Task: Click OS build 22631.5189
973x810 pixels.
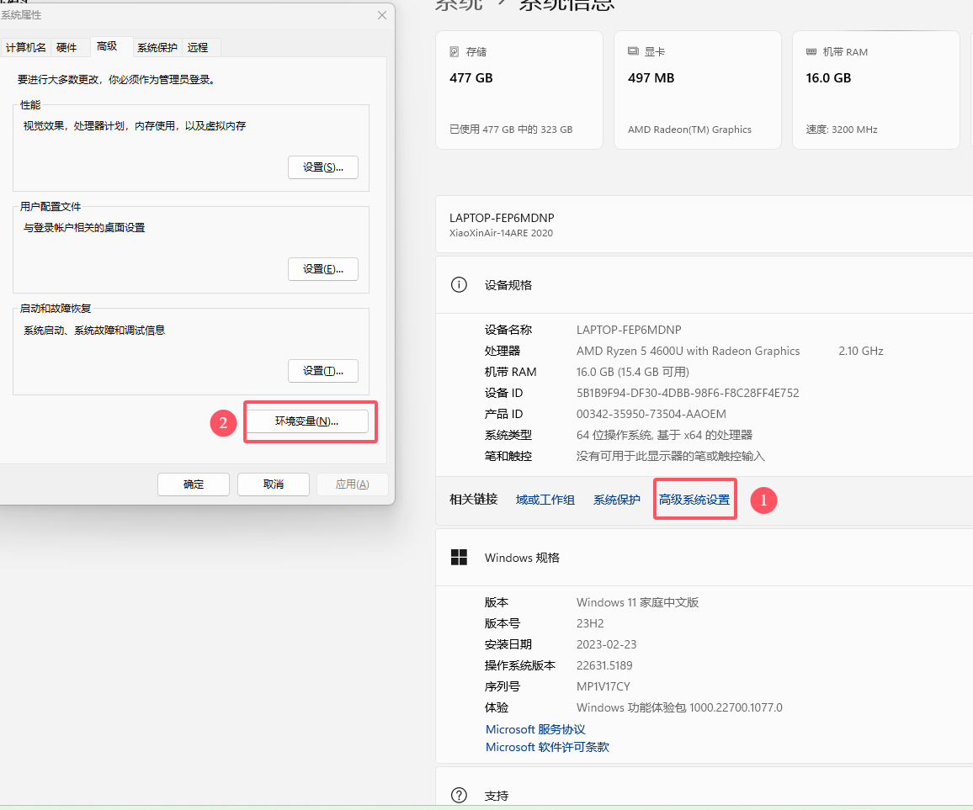Action: pos(604,665)
